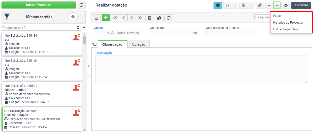Click user icon on task 315110

tap(76, 62)
